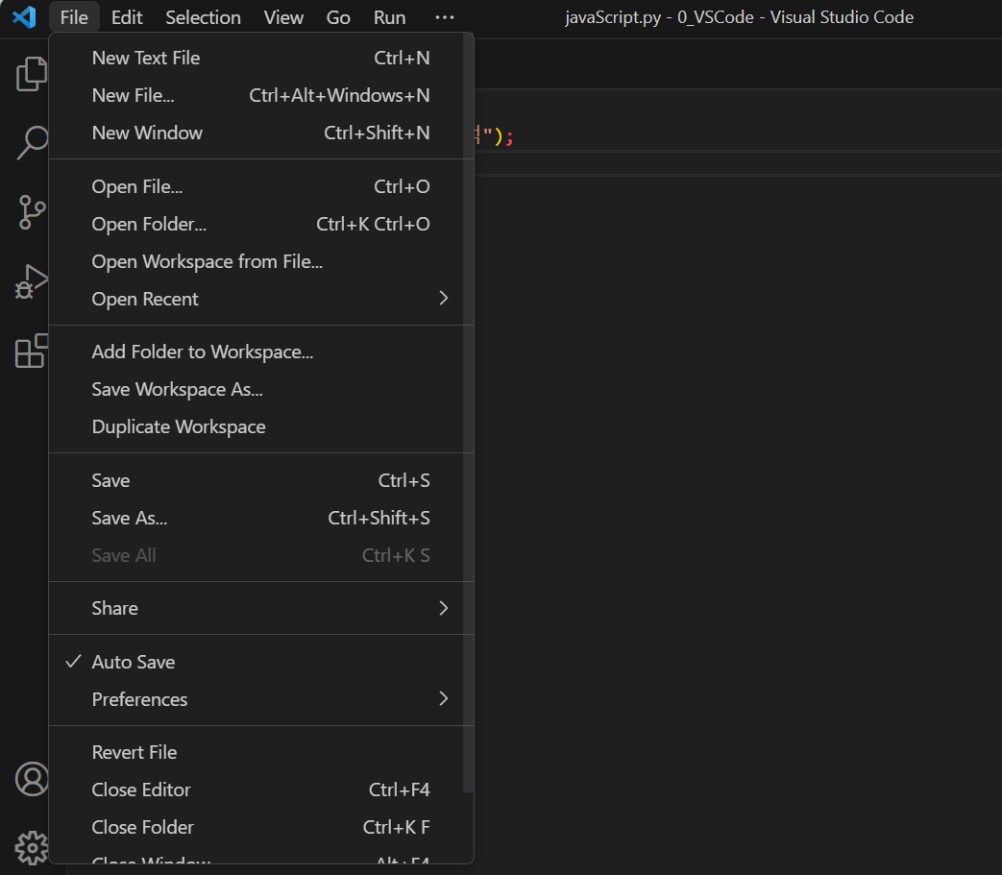Select Revert File
1002x875 pixels.
click(261, 752)
